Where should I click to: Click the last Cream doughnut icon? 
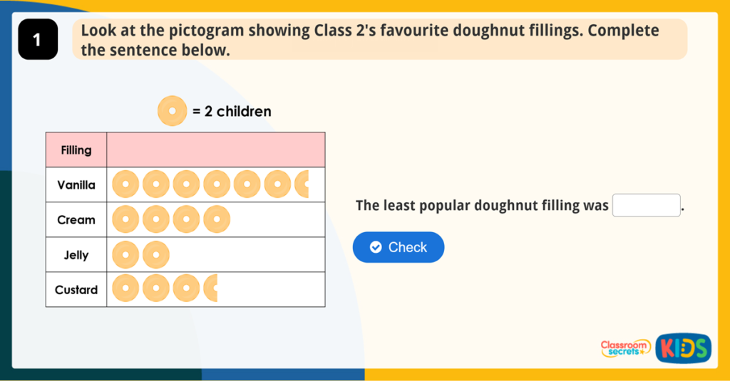click(217, 220)
